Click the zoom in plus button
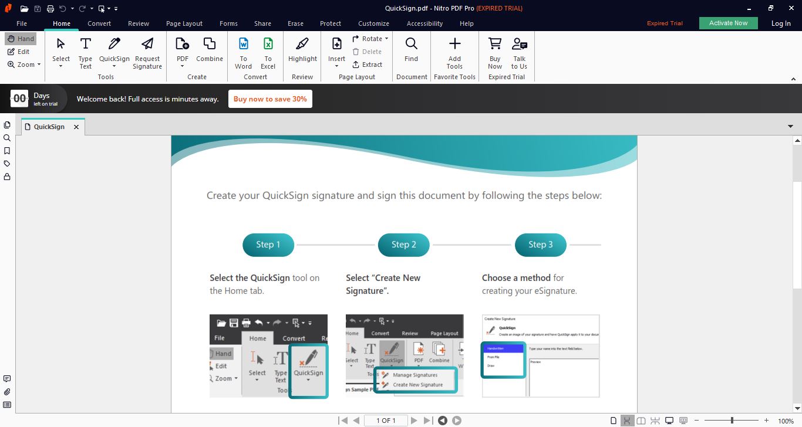Viewport: 802px width, 427px height. [x=766, y=421]
